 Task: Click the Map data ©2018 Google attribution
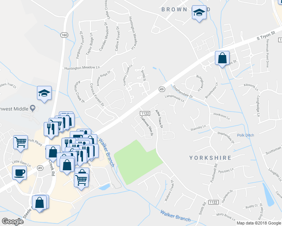(259, 223)
